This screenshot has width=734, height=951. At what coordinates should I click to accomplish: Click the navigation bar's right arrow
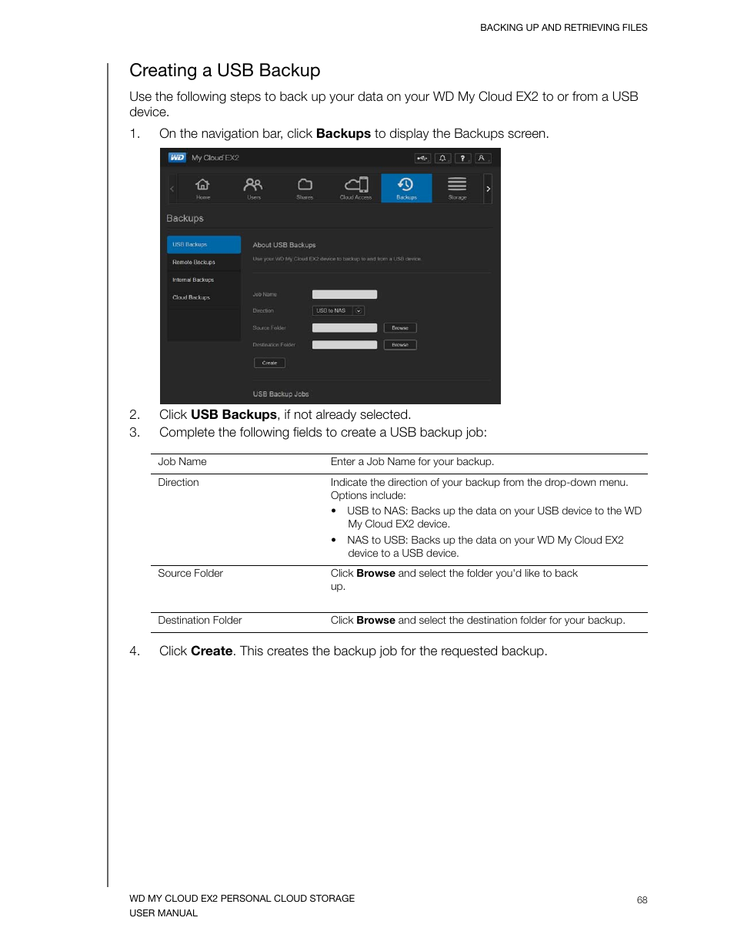pos(488,189)
